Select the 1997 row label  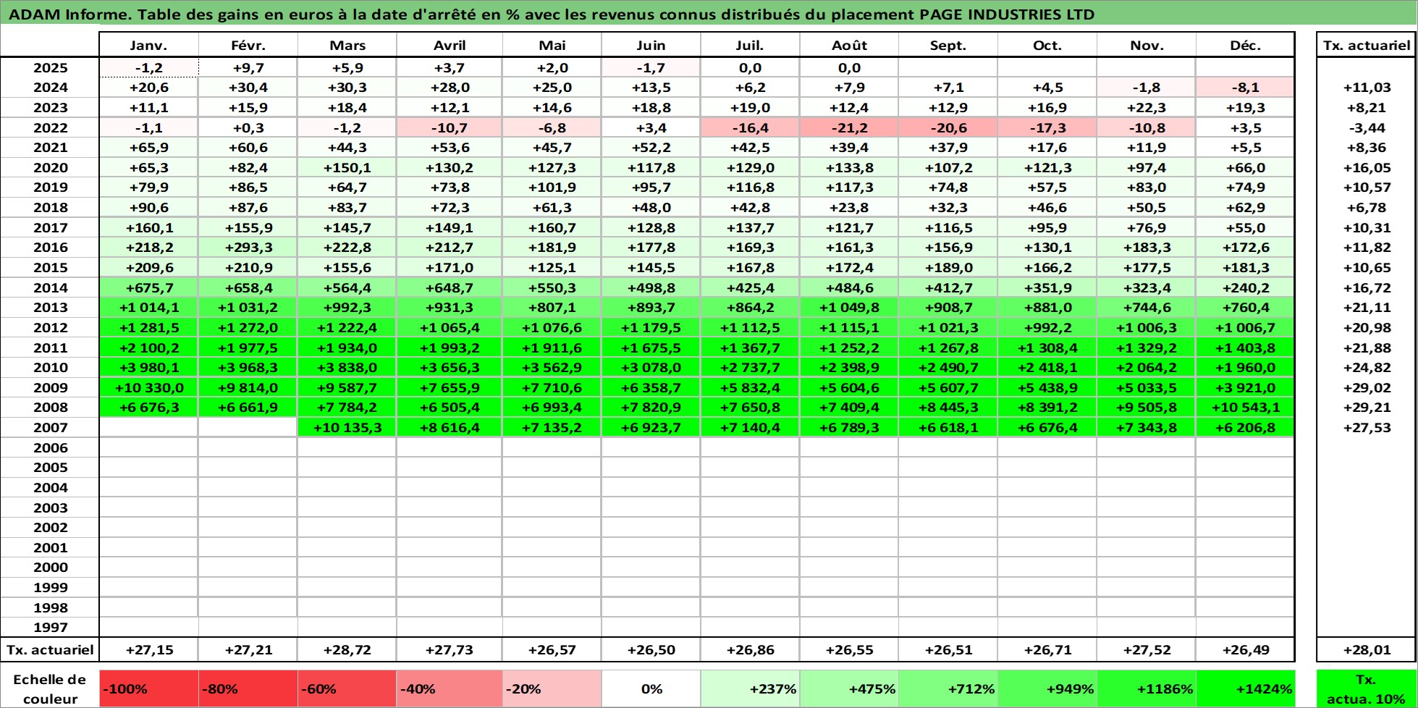point(50,628)
